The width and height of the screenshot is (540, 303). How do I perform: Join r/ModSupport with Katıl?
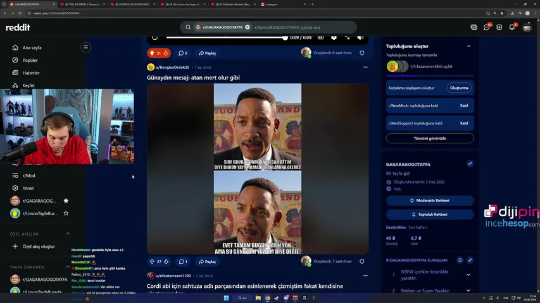pyautogui.click(x=464, y=123)
